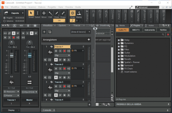Click the plugin search field
The width and height of the screenshot is (172, 113).
141,35
